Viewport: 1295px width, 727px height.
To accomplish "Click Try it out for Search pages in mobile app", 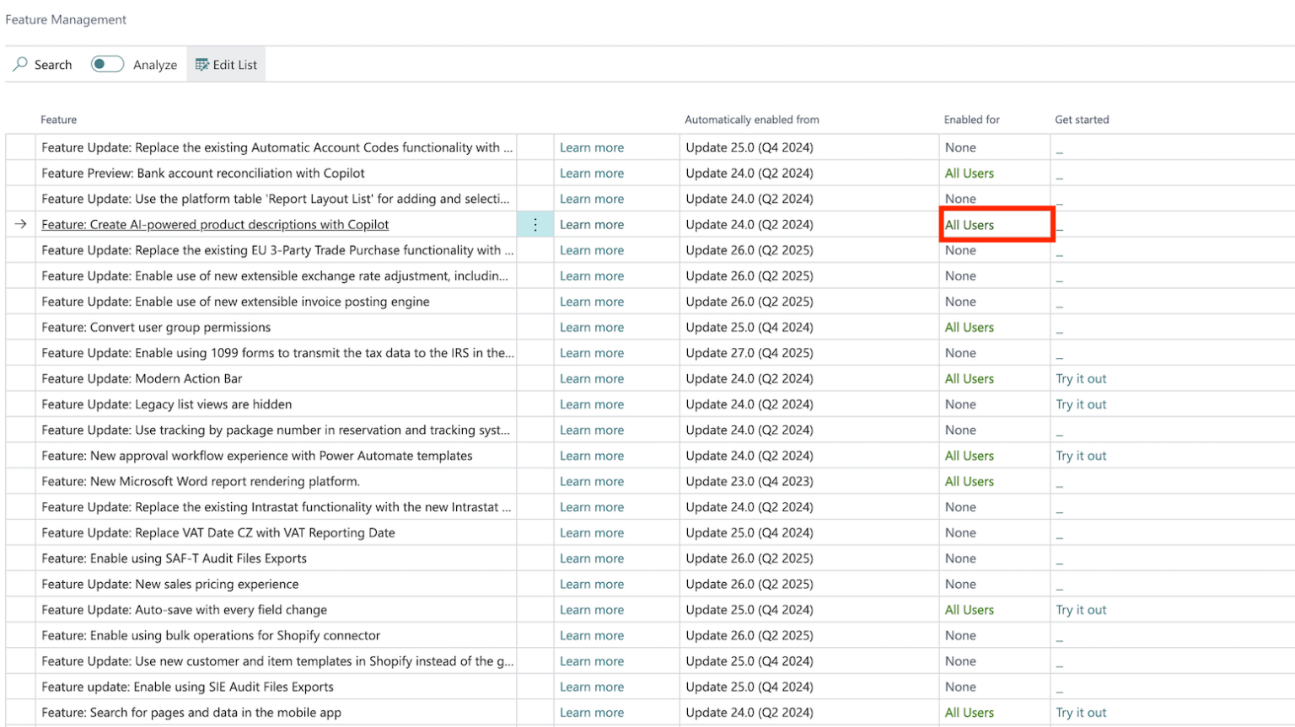I will [1081, 713].
